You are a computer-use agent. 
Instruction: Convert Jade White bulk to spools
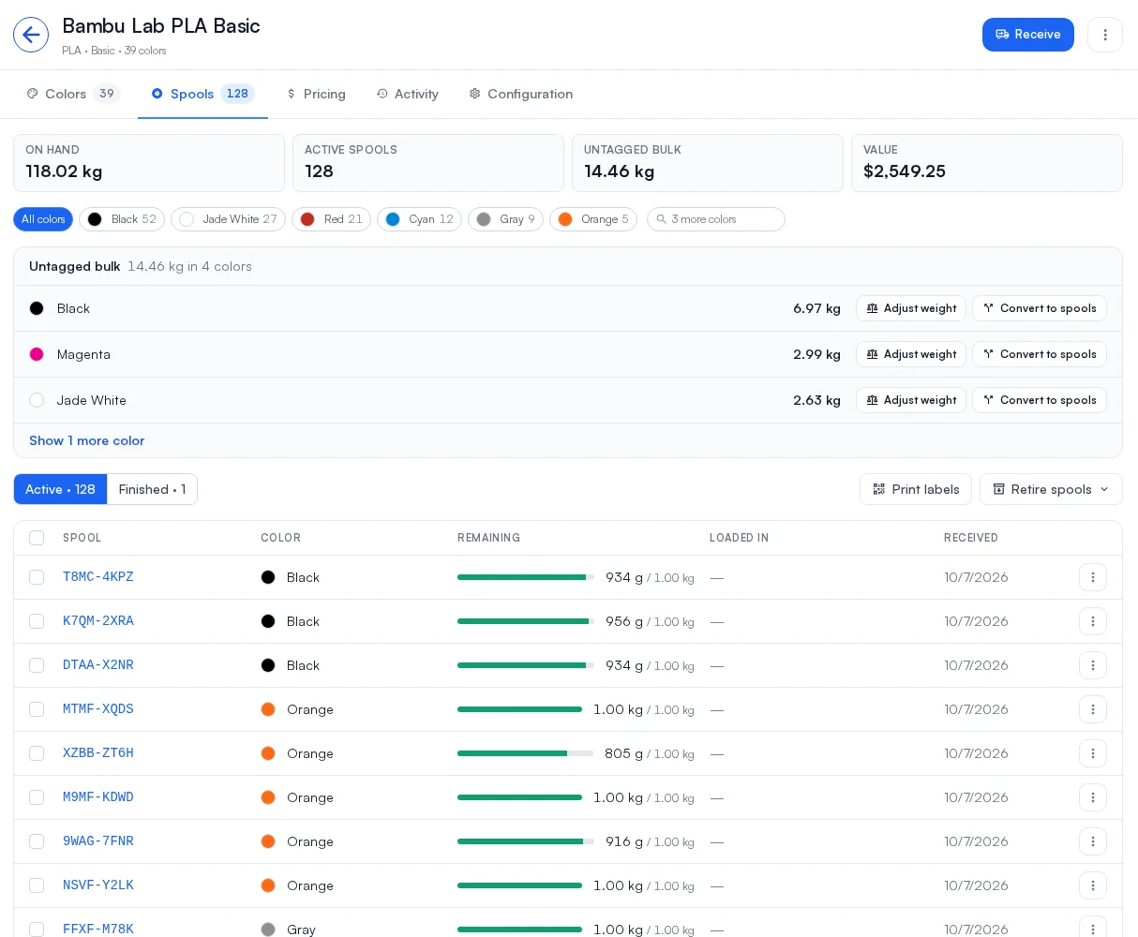coord(1040,400)
